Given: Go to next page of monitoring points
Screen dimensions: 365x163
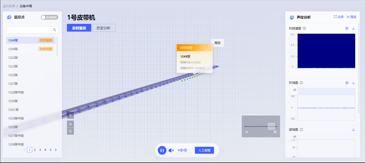Looking at the screenshot, I should pos(56,150).
